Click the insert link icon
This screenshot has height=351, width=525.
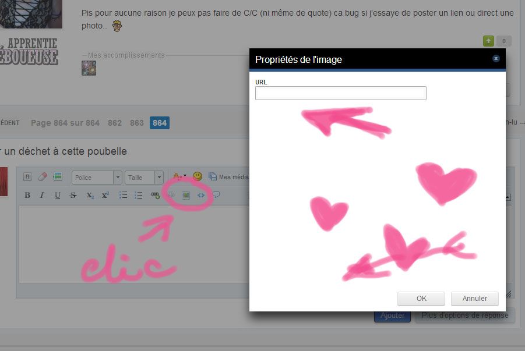tap(155, 196)
